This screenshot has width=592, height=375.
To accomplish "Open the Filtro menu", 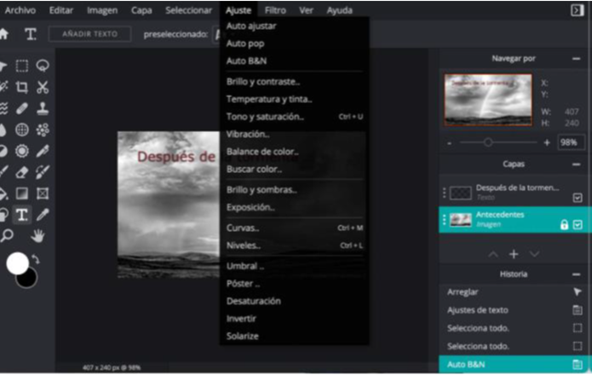I will point(275,10).
